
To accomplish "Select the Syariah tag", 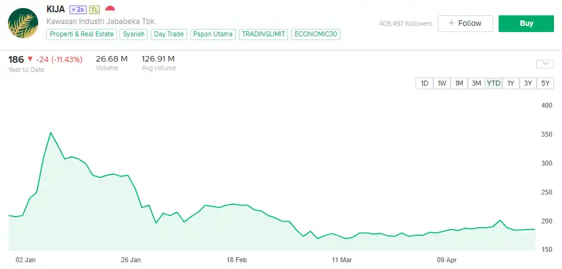I will tap(134, 34).
